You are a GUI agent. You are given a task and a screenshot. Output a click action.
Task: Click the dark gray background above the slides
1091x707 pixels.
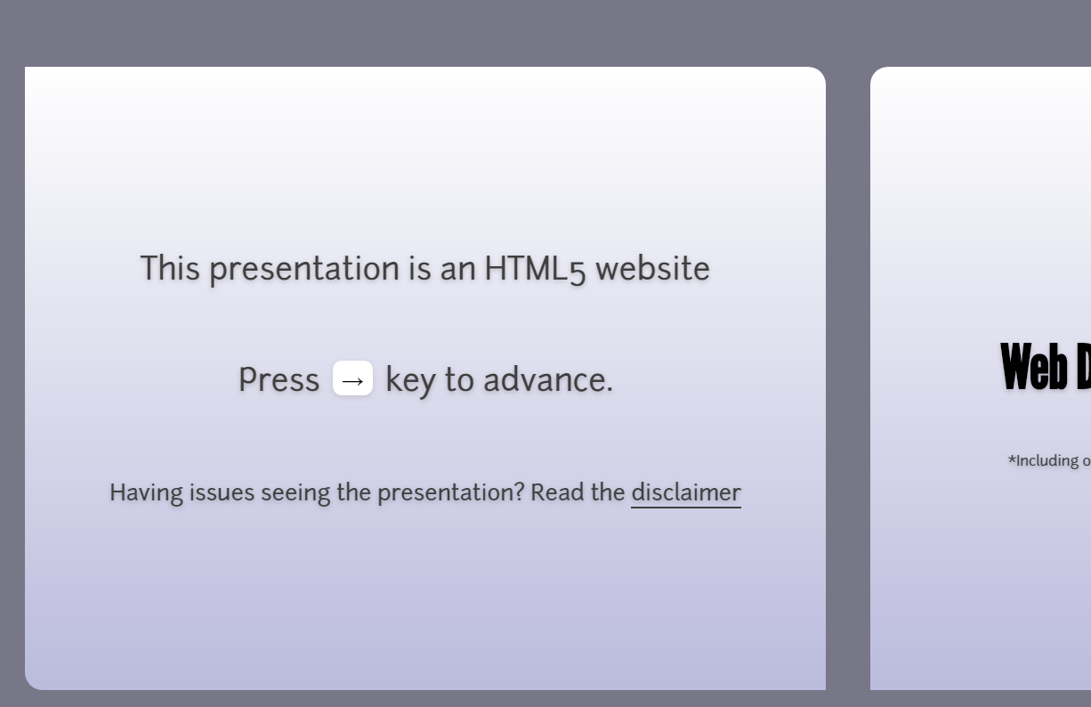coord(534,32)
